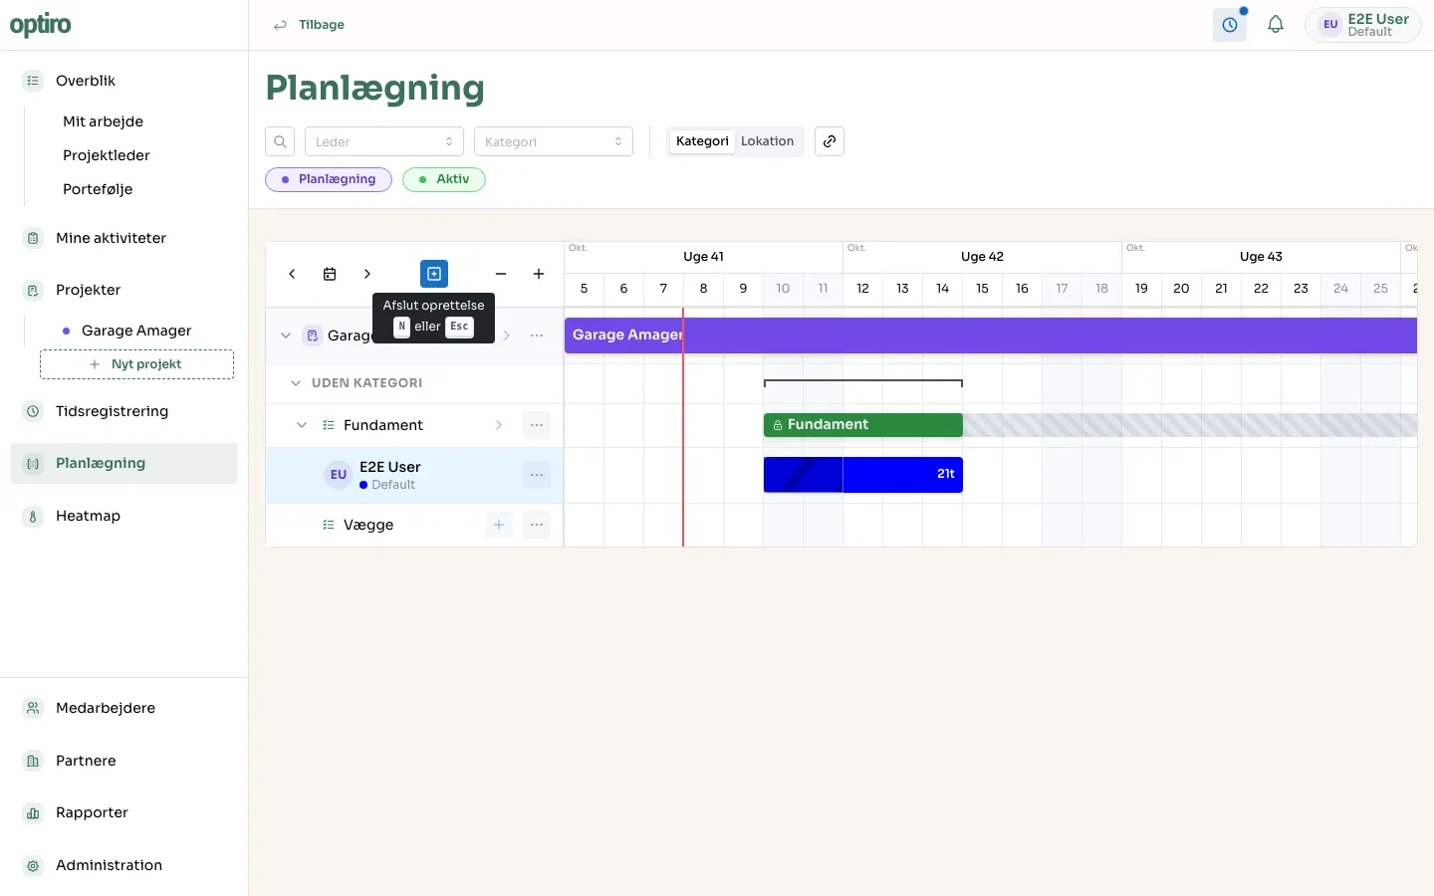Click the Nyt projekt button

(136, 364)
